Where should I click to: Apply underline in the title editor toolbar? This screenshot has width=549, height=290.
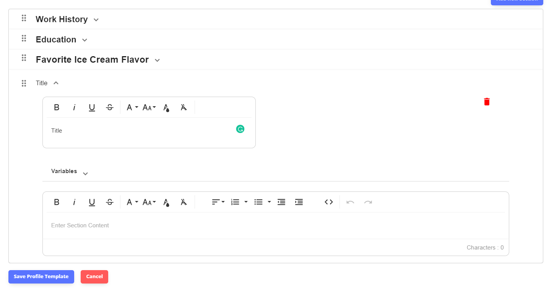click(92, 107)
